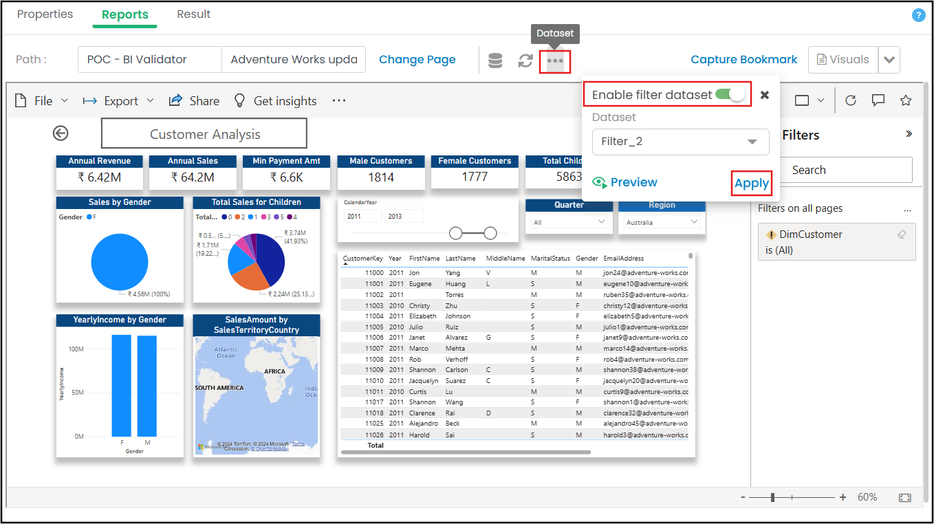
Task: Click the zoom slider handle
Action: point(773,497)
